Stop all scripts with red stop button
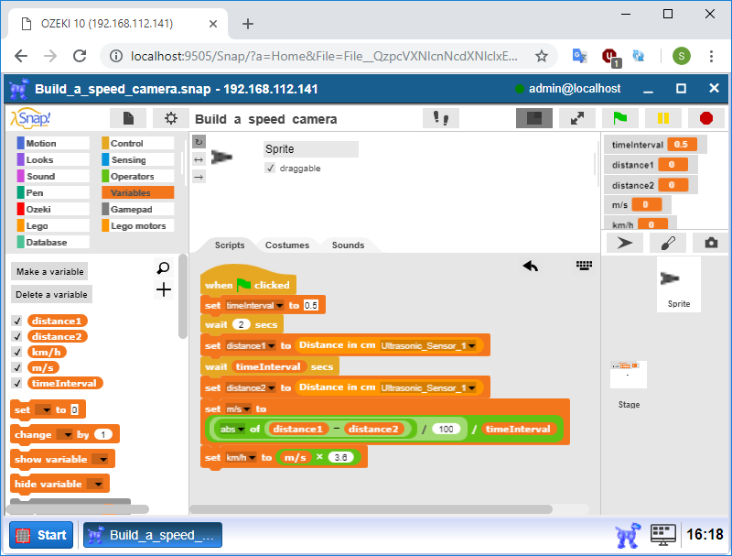The height and width of the screenshot is (556, 732). (x=705, y=118)
